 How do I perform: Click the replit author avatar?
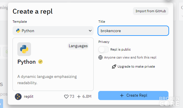point(18,97)
